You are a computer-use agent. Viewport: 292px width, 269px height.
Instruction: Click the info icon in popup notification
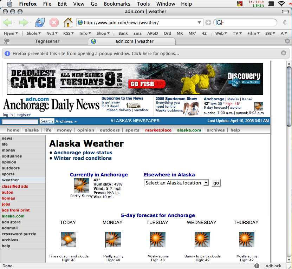pos(7,53)
